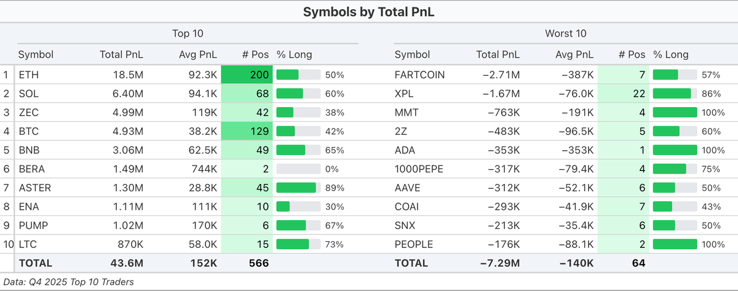Click the ASTER % Long bar
The image size is (738, 291).
[x=298, y=188]
